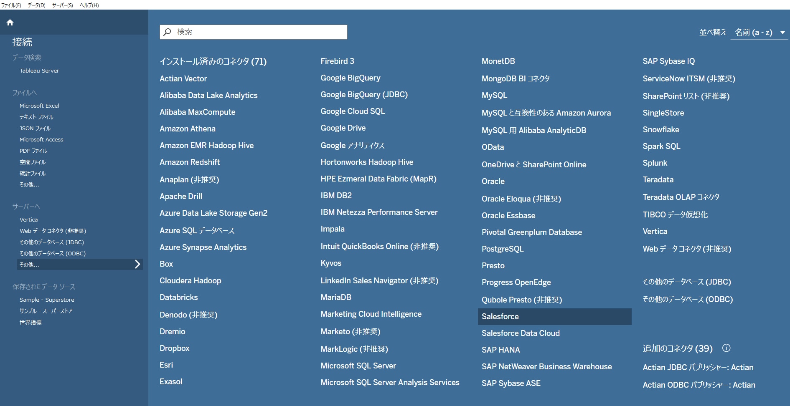Open the 名前 (a - z) sort dropdown

coord(754,33)
